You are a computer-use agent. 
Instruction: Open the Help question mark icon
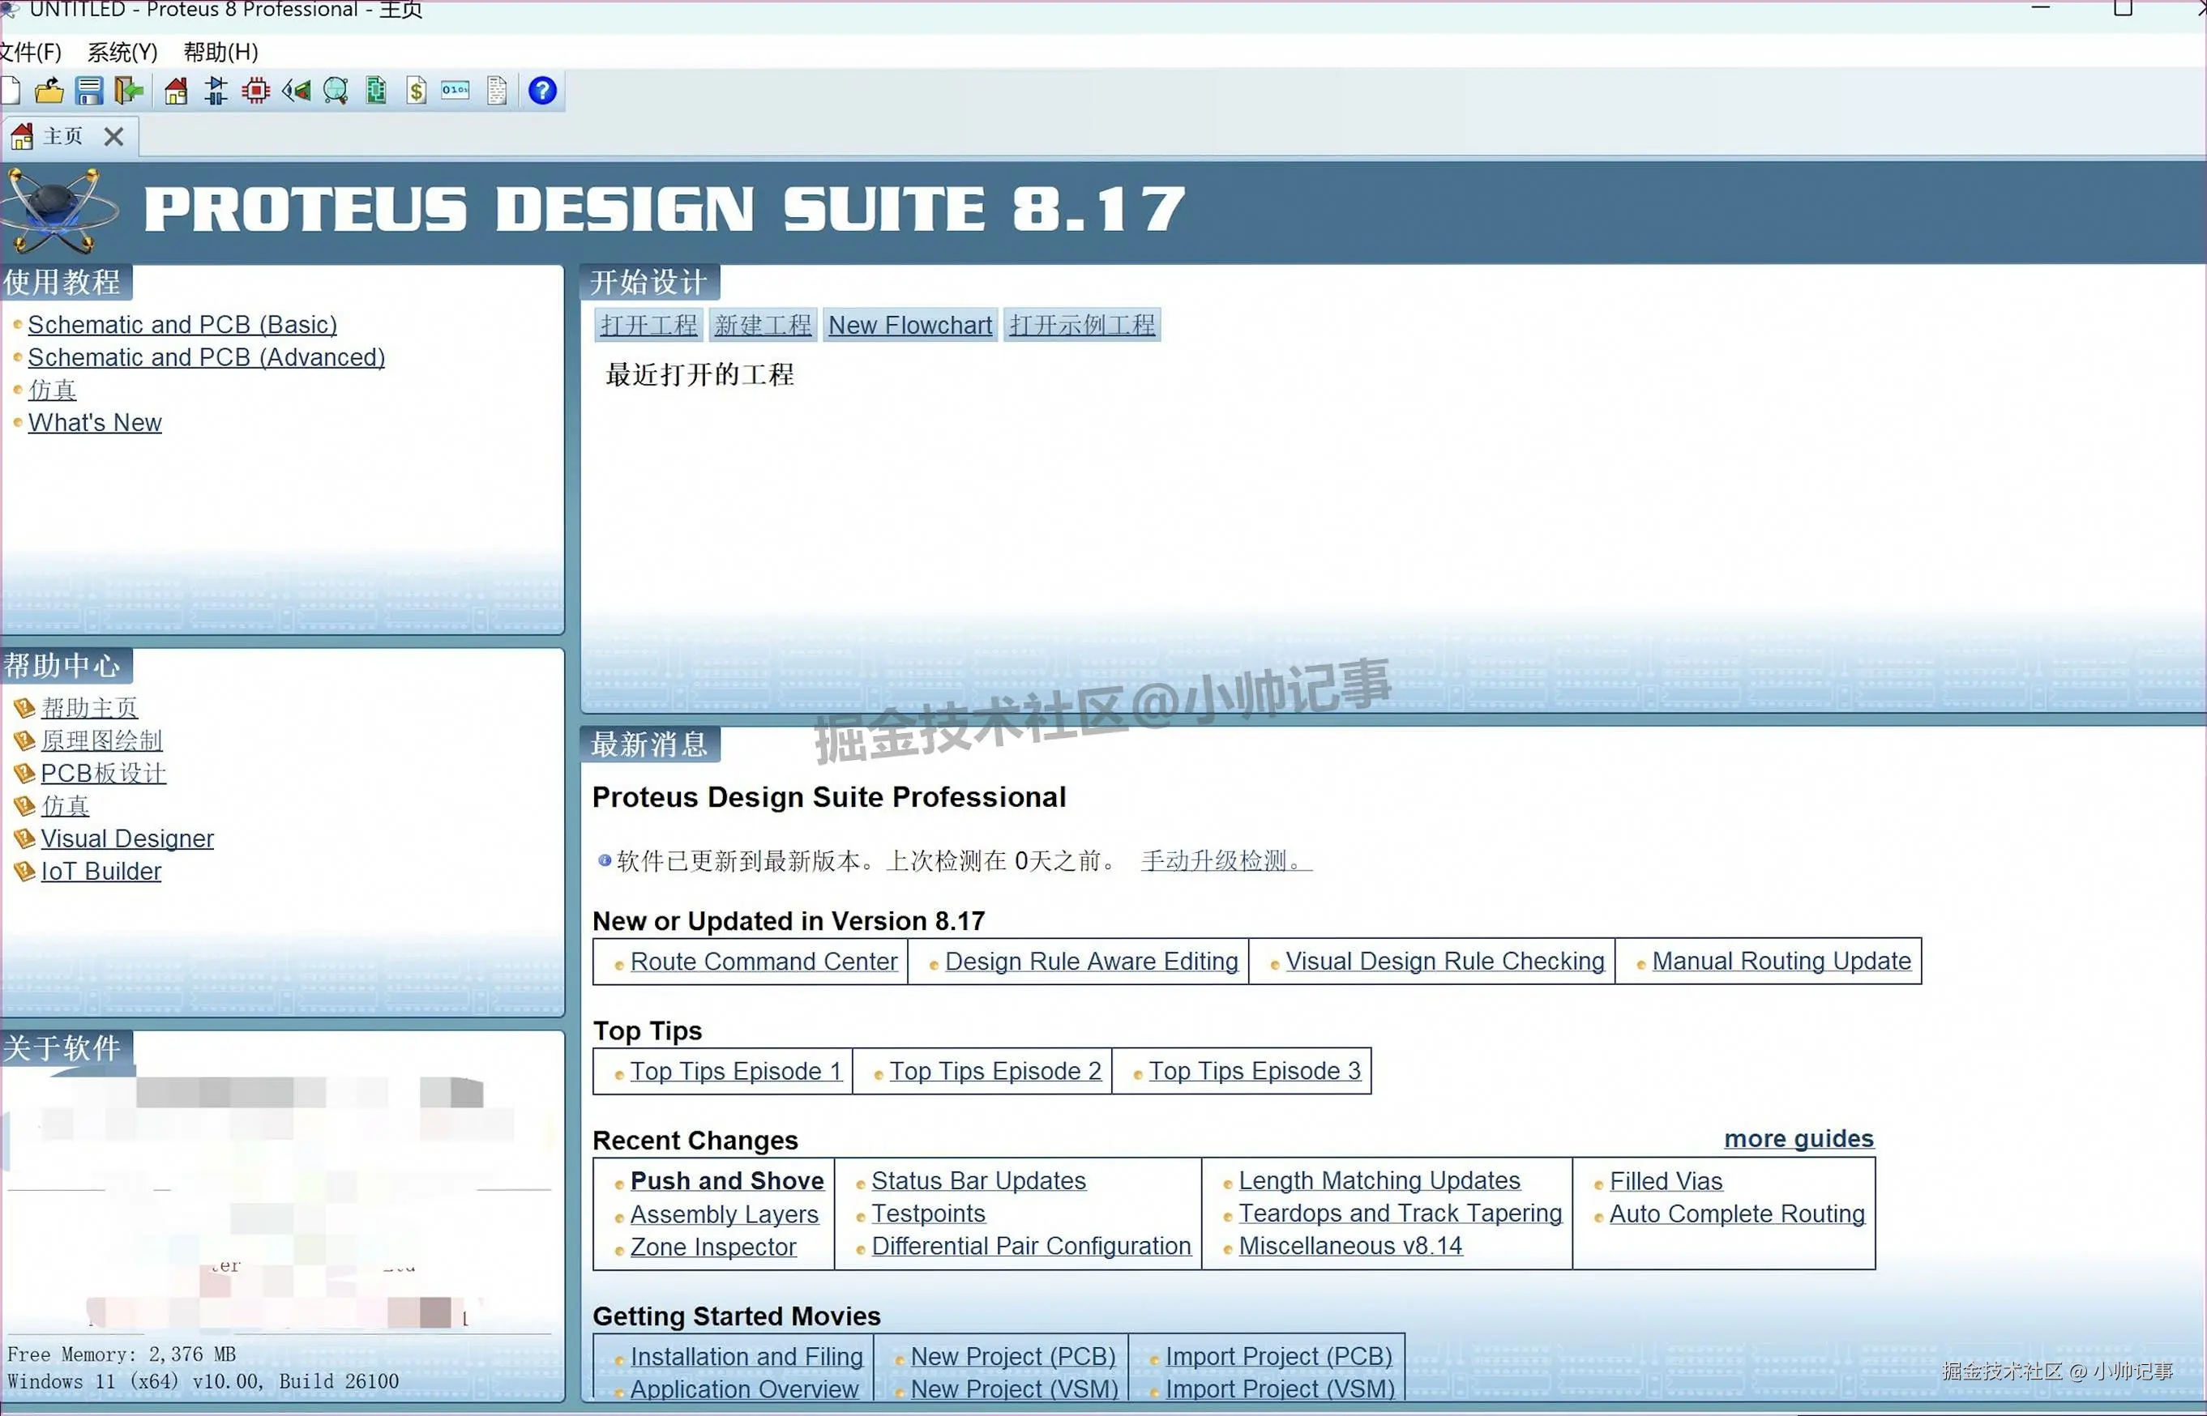click(543, 90)
